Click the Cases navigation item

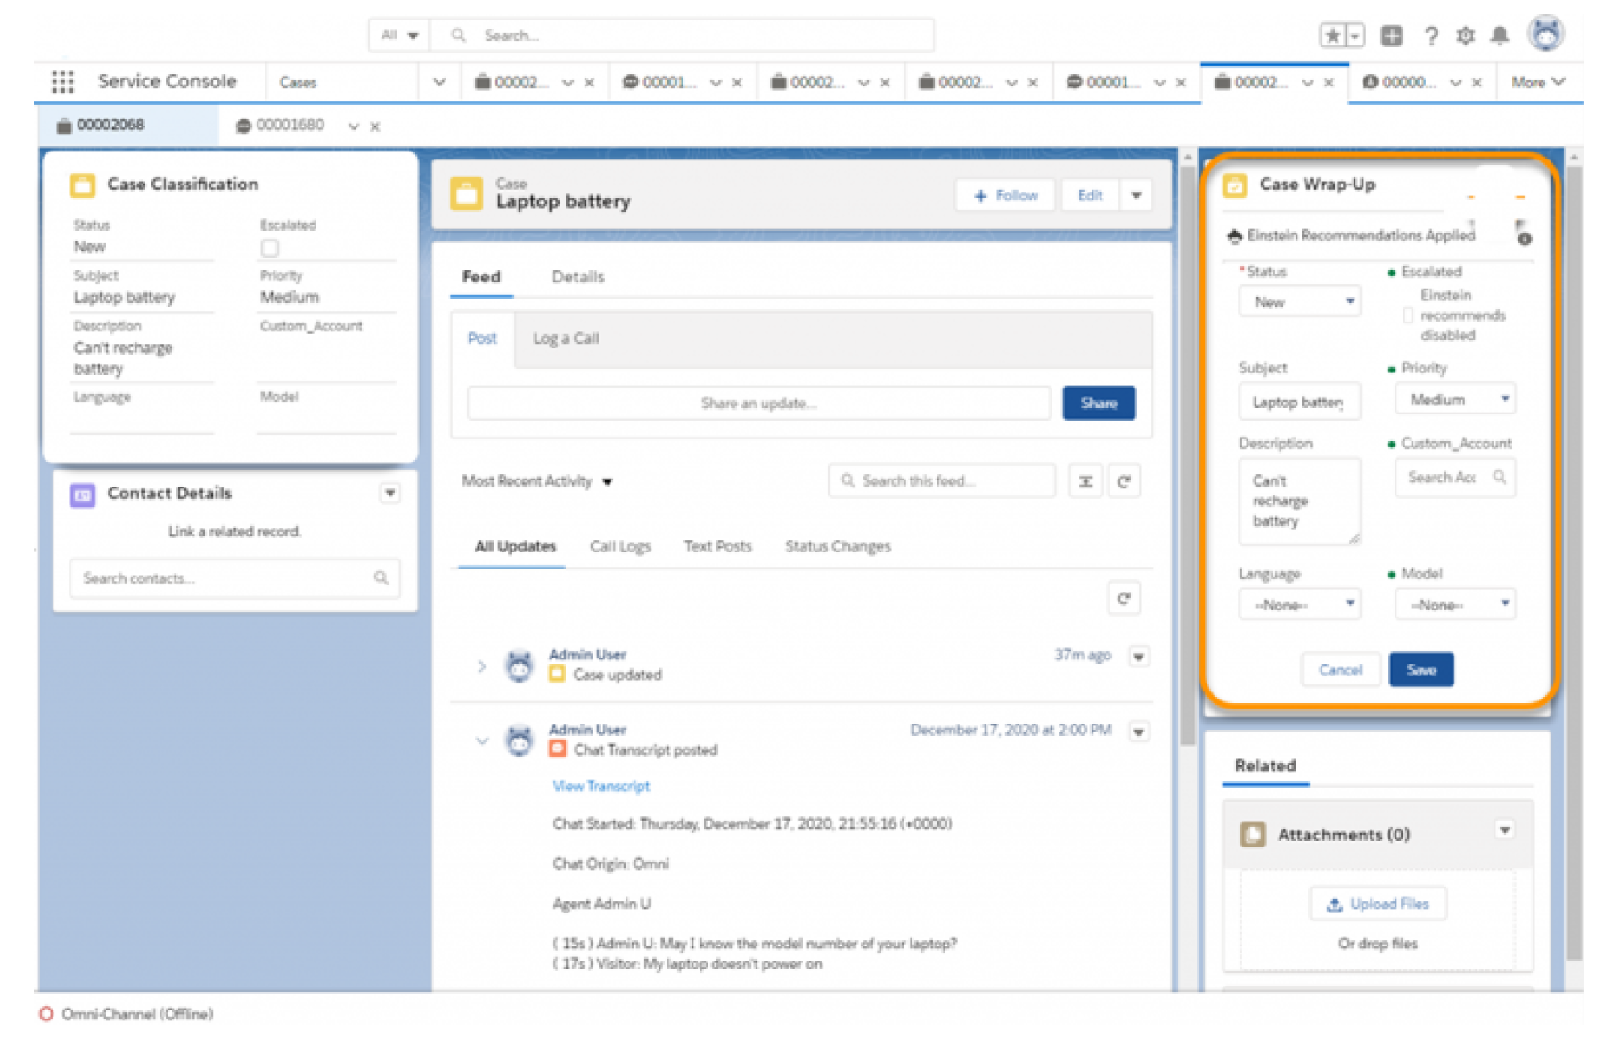point(299,82)
